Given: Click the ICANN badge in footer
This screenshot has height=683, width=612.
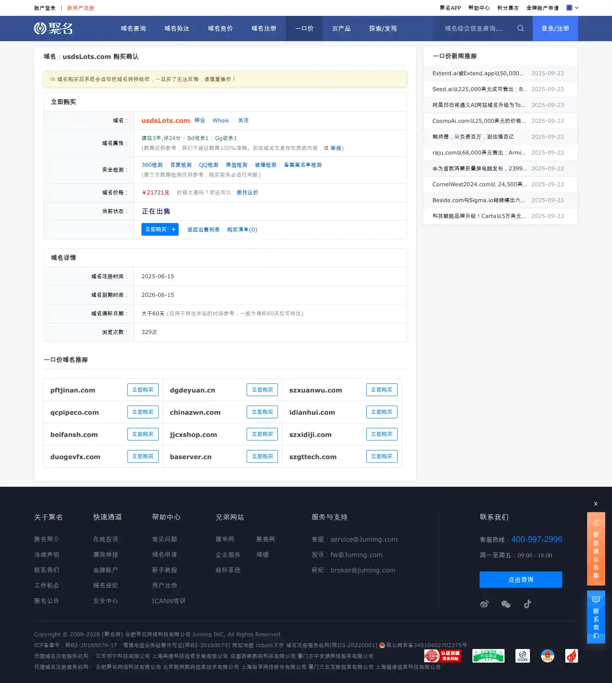Looking at the screenshot, I should tap(522, 656).
